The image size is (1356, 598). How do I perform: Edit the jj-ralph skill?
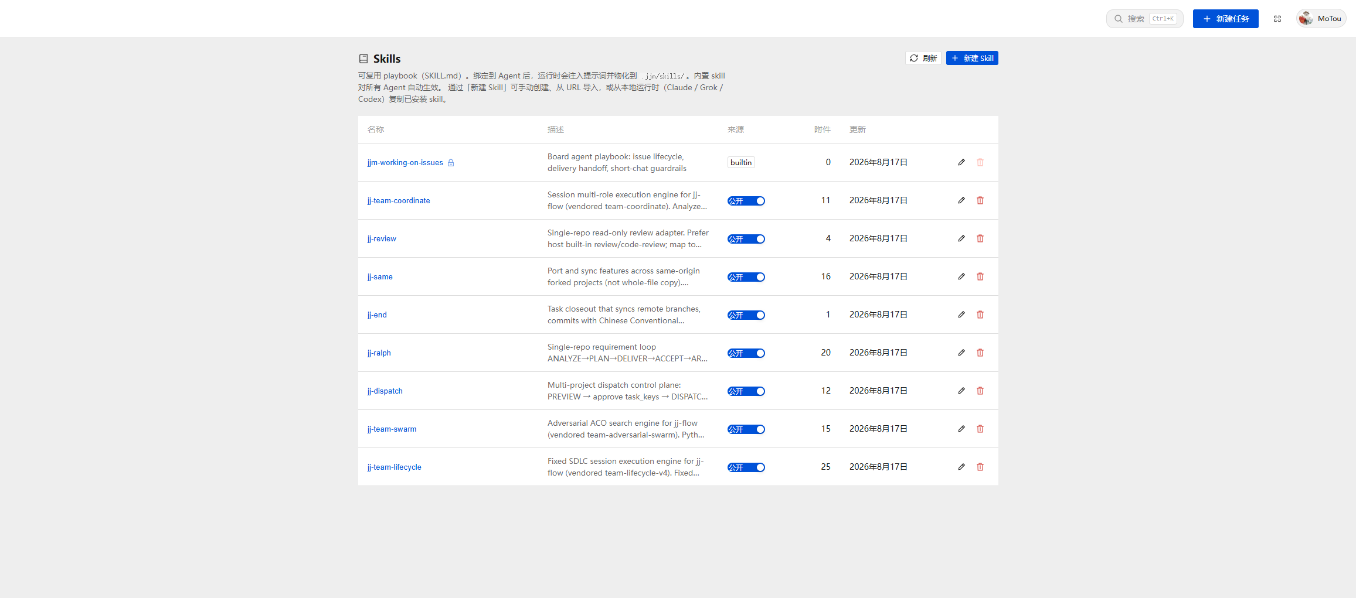[961, 353]
